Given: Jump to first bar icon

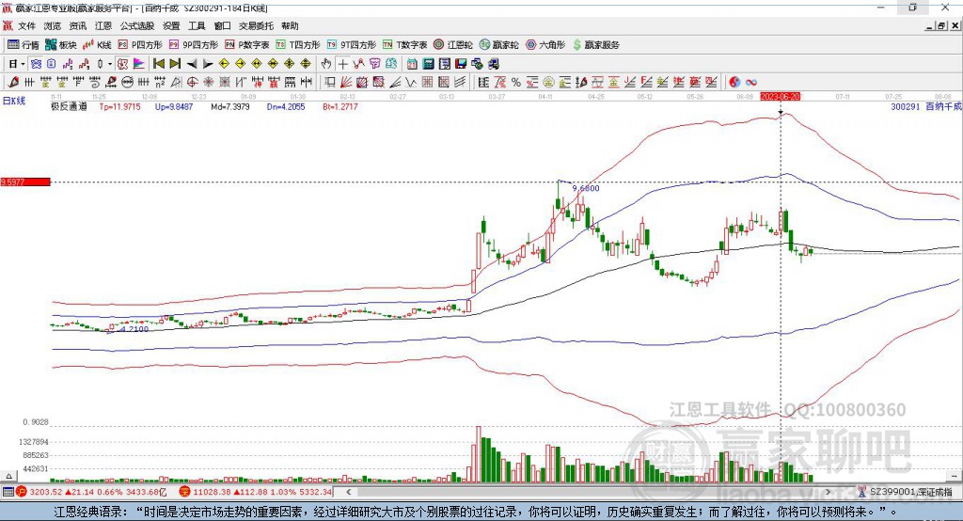Looking at the screenshot, I should pos(158,64).
